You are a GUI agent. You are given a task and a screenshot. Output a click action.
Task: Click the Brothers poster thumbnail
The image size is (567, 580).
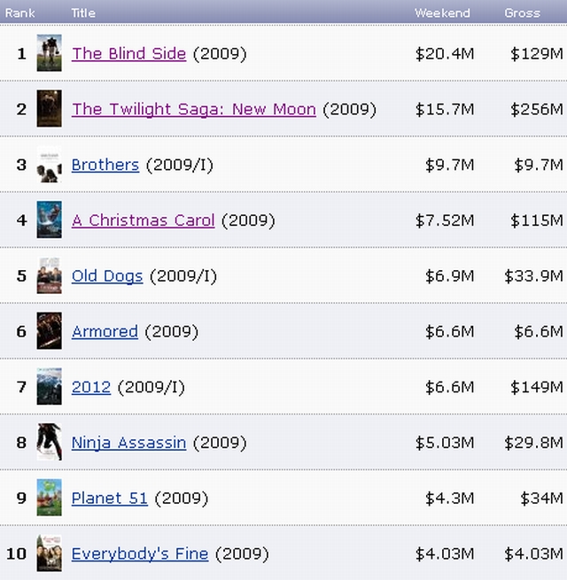(x=49, y=165)
